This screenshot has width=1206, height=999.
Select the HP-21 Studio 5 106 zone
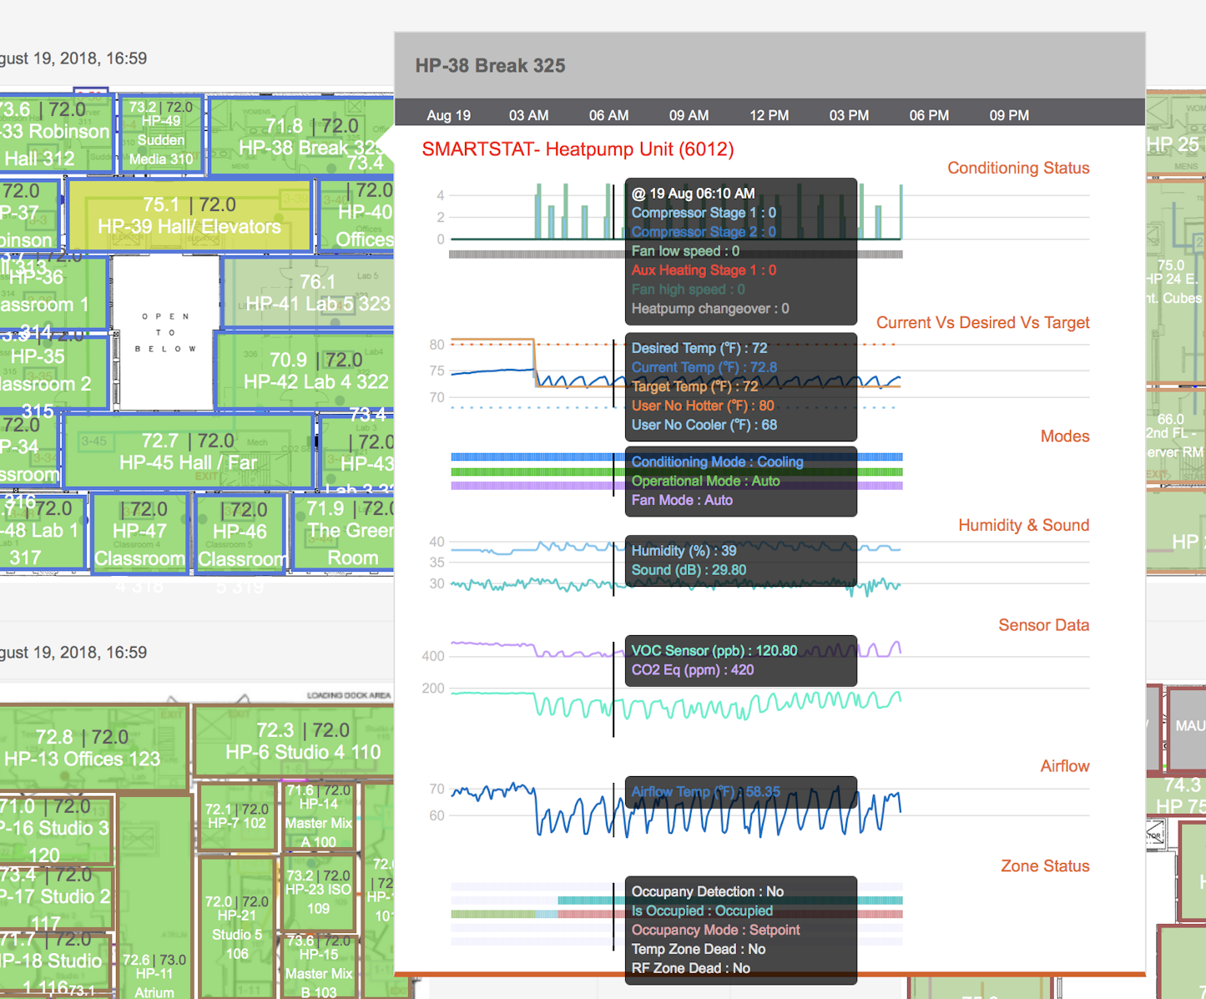click(237, 926)
